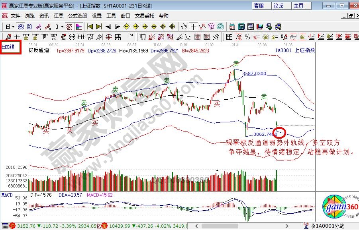
Task: Click the candlestick chart type icon
Action: [x=57, y=27]
